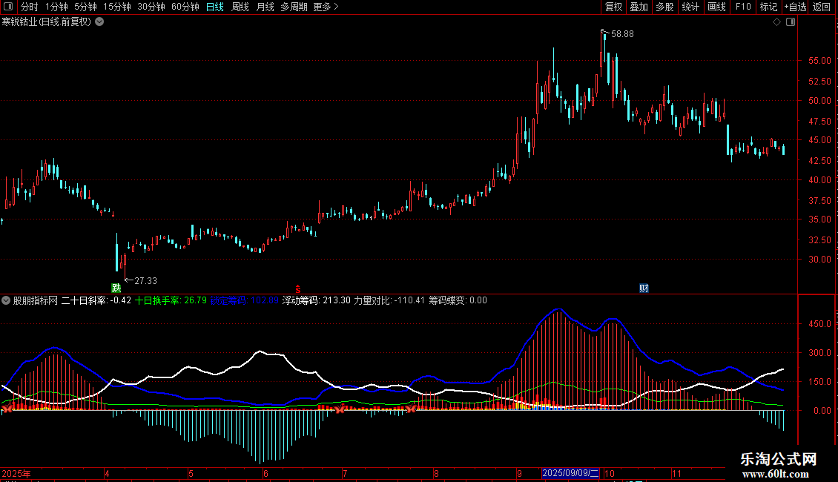Click the red S signal marker

point(297,288)
